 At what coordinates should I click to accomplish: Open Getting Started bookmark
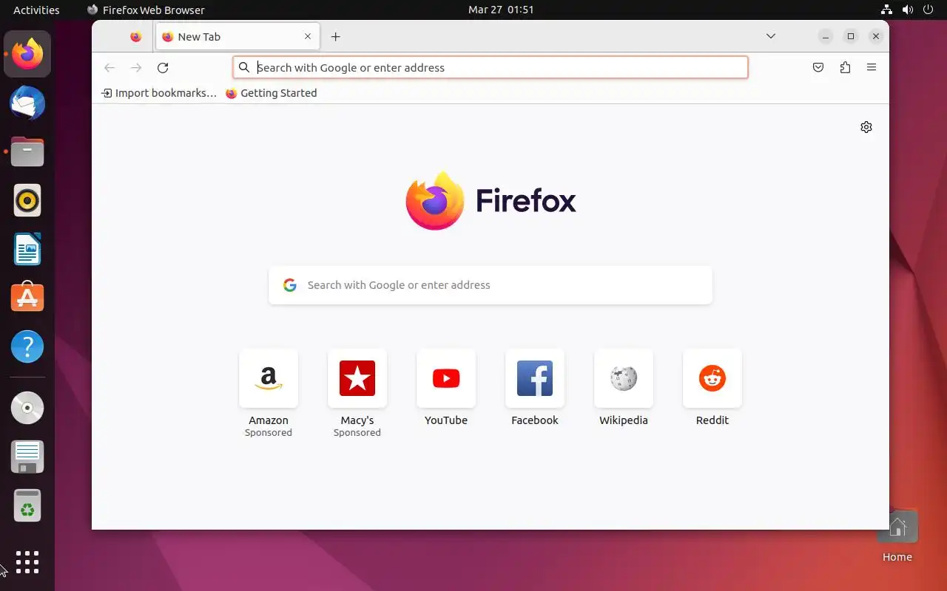click(272, 93)
